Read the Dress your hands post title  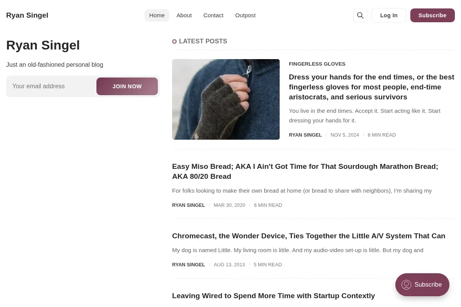371,87
